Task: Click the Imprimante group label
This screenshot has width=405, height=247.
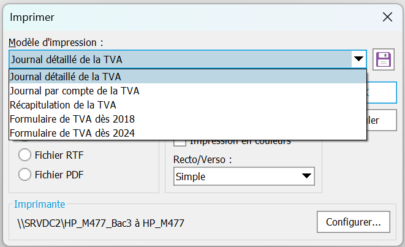Action: tap(40, 204)
